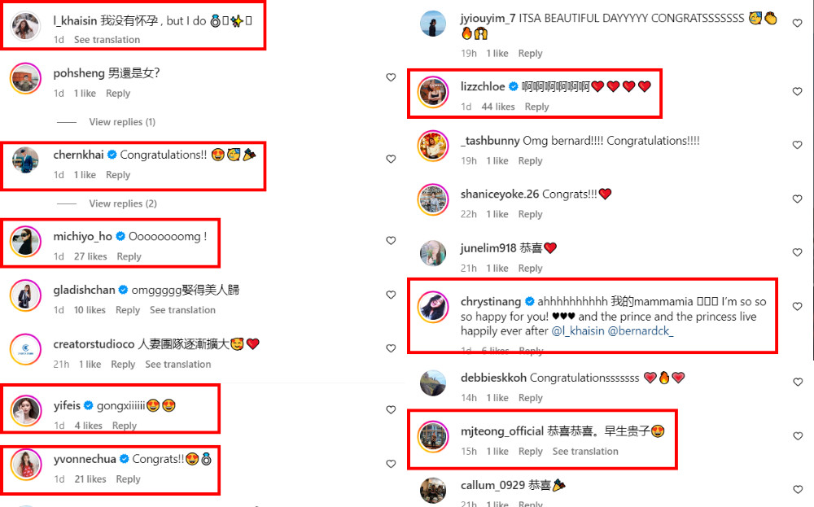Viewport: 814px width, 507px height.
Task: Toggle like on junelim918's comment
Action: 798,252
